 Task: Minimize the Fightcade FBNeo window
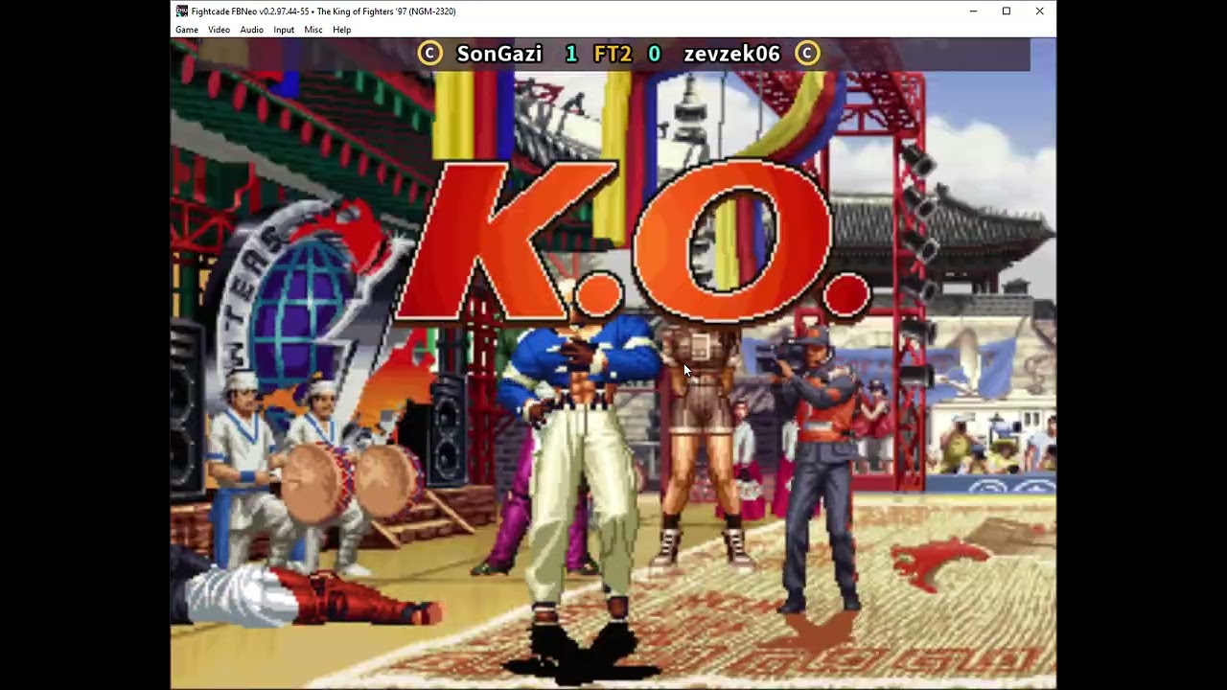tap(973, 11)
